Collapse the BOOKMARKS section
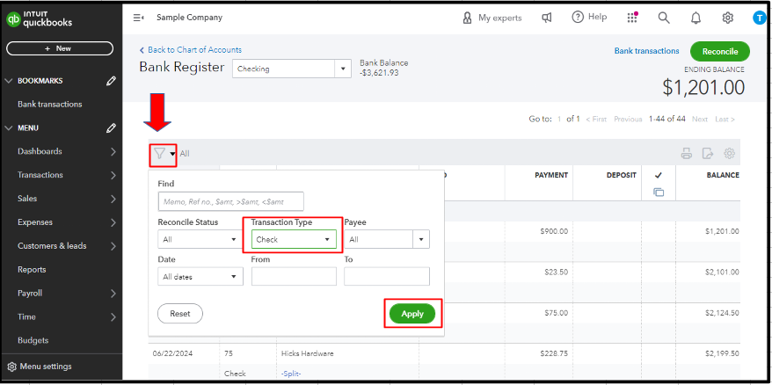Viewport: 772px width, 385px height. click(9, 81)
